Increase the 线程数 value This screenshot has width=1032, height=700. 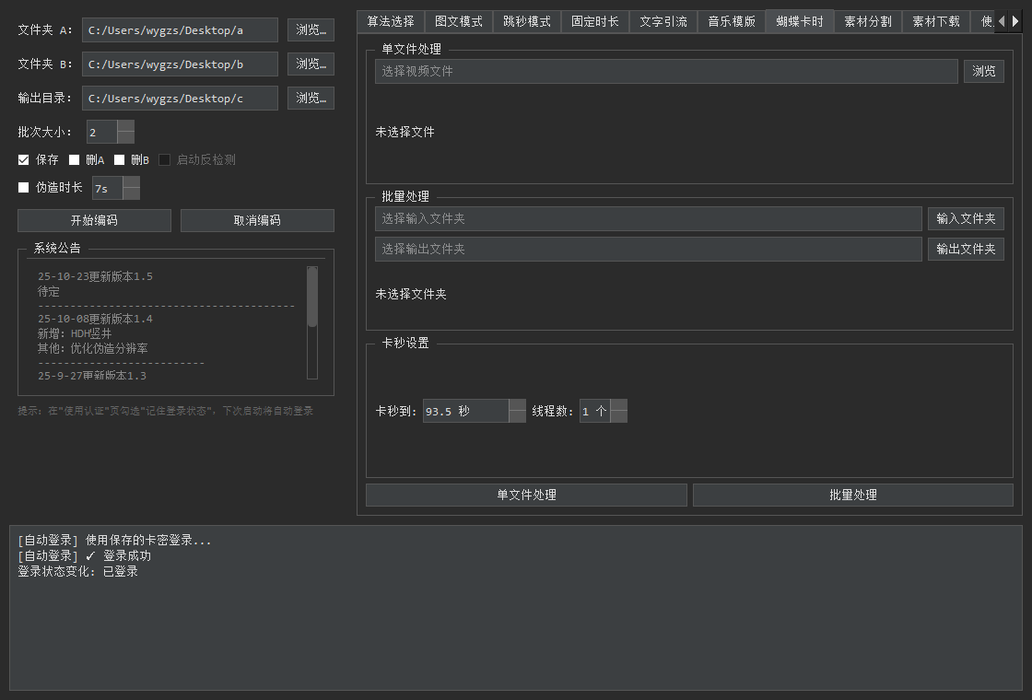[x=618, y=405]
